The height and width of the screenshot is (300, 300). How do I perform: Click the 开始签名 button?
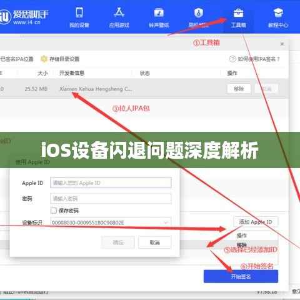(241, 276)
